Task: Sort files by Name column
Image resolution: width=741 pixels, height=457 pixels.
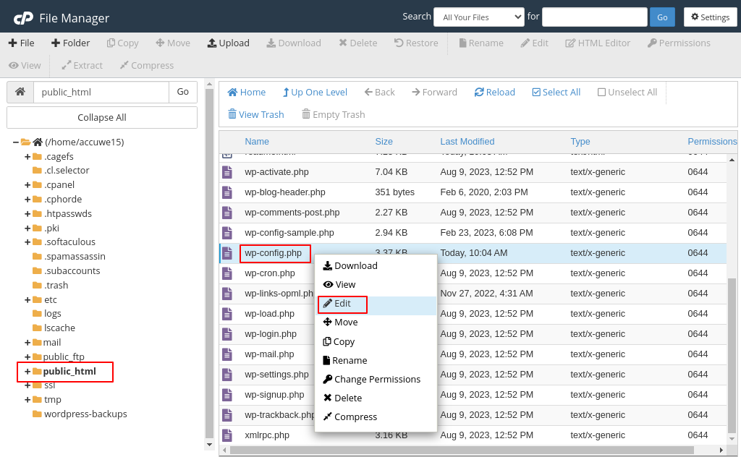Action: click(x=257, y=142)
